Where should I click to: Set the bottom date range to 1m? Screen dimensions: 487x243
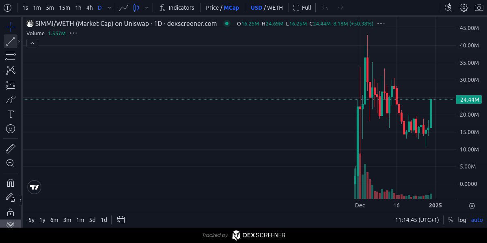pyautogui.click(x=80, y=220)
